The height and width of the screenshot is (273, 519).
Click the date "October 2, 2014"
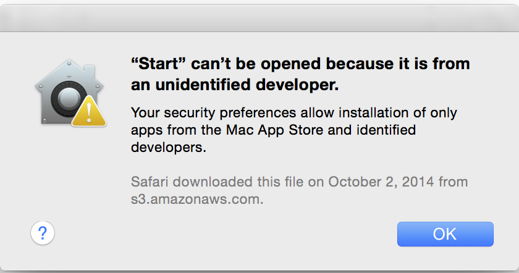381,182
